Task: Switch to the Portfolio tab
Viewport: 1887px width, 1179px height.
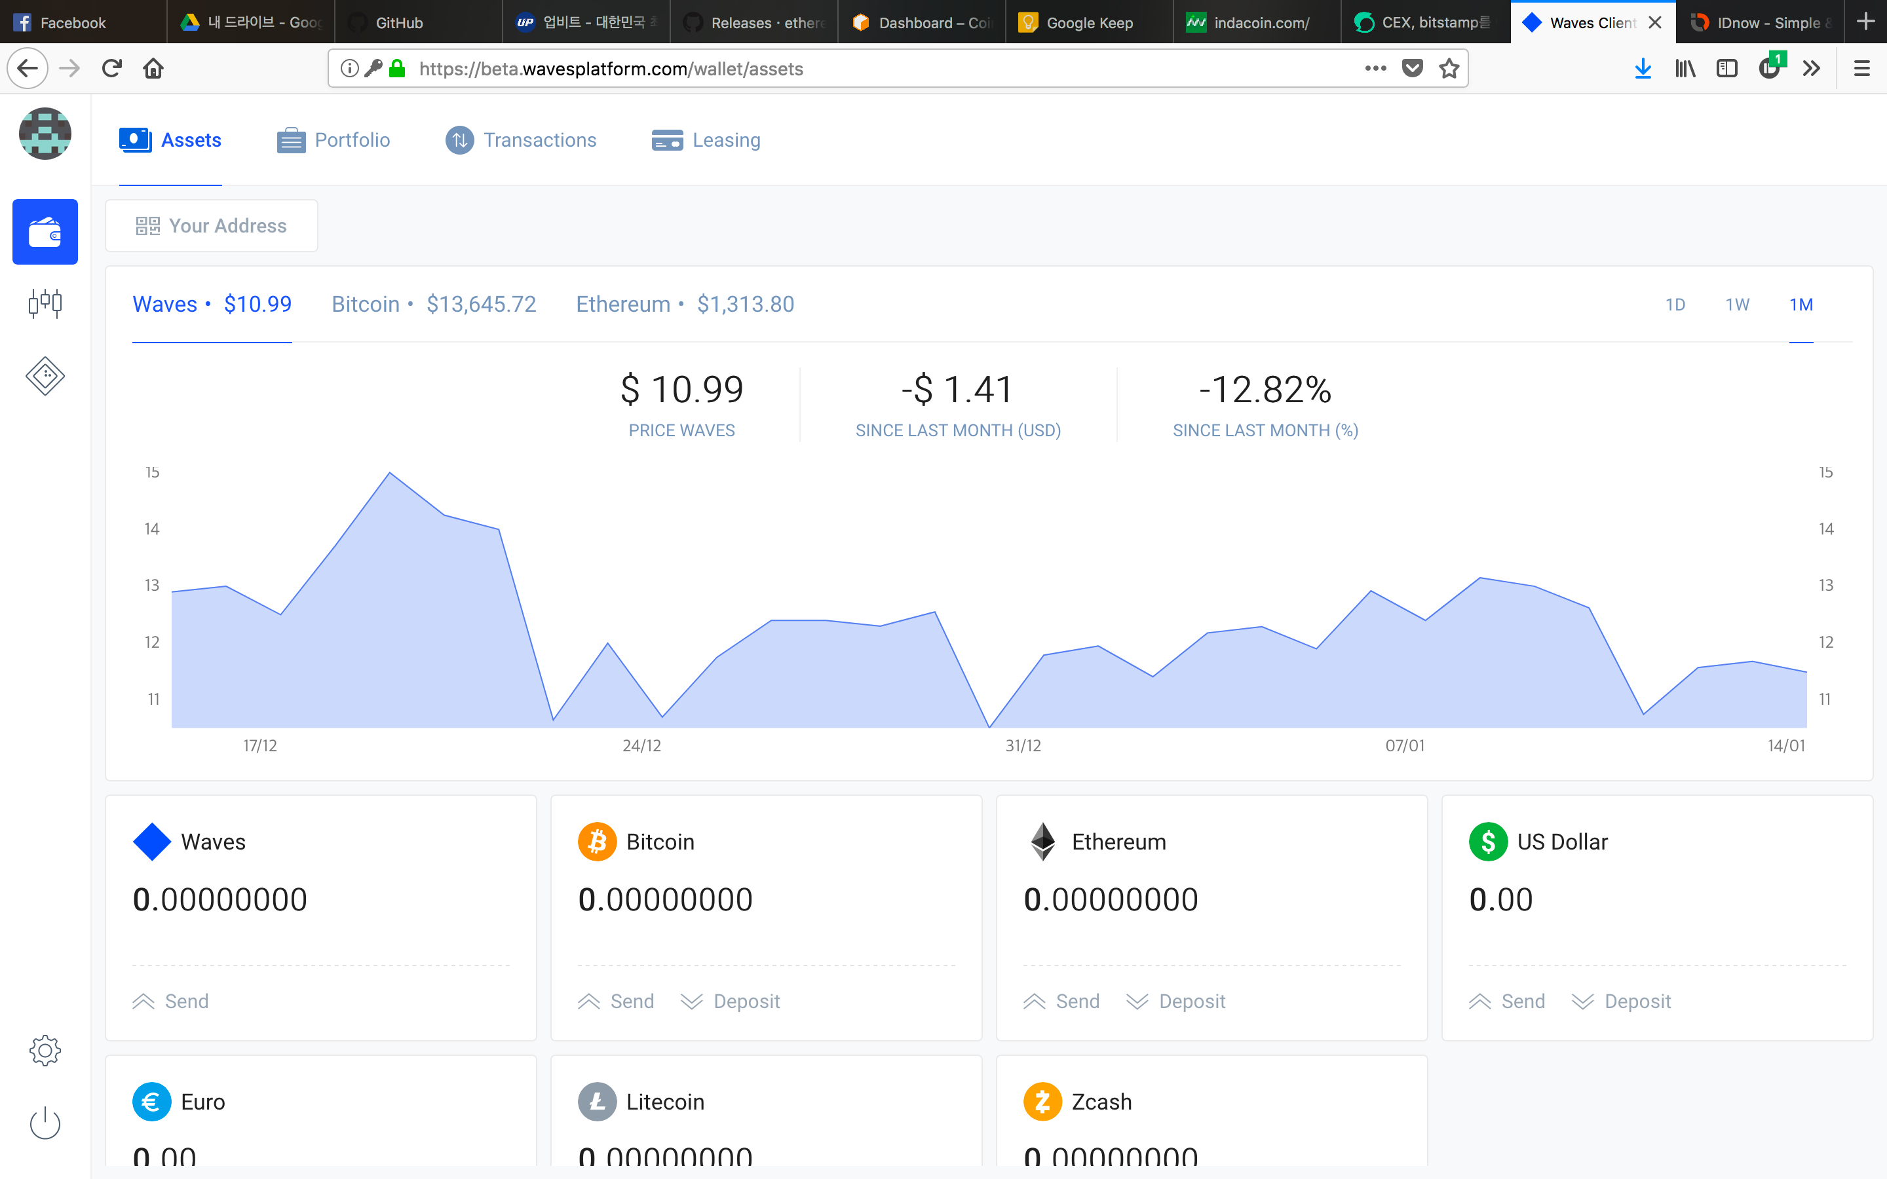Action: [334, 140]
